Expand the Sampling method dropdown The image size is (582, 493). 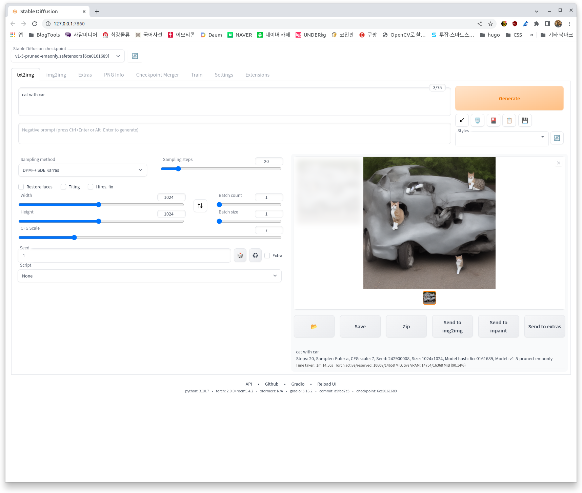(82, 170)
